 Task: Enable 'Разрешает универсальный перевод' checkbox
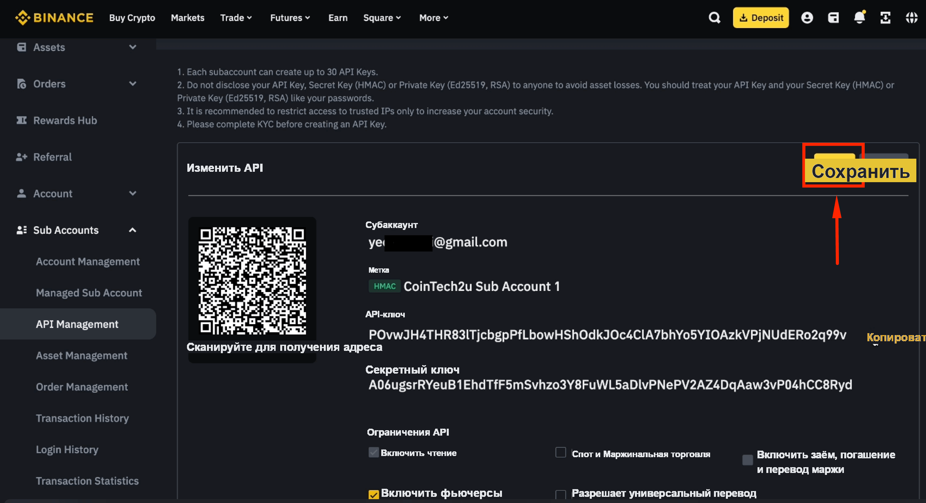[561, 495]
